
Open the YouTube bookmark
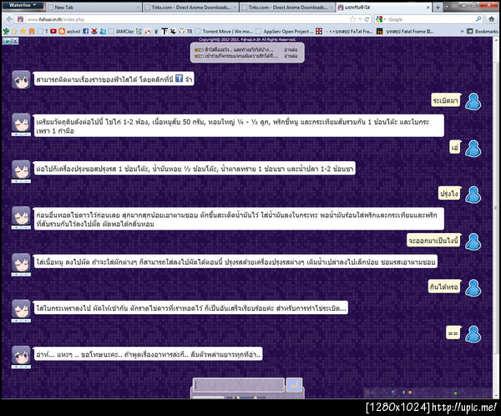(x=53, y=31)
